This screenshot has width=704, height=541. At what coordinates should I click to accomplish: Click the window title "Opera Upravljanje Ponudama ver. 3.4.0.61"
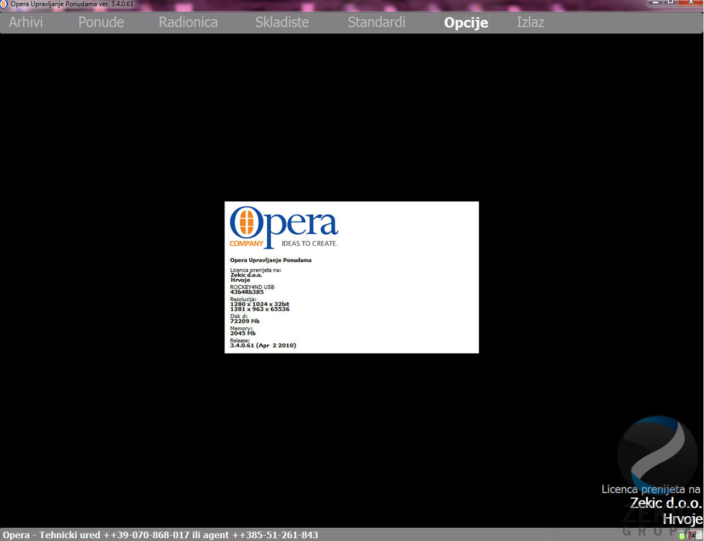[72, 4]
